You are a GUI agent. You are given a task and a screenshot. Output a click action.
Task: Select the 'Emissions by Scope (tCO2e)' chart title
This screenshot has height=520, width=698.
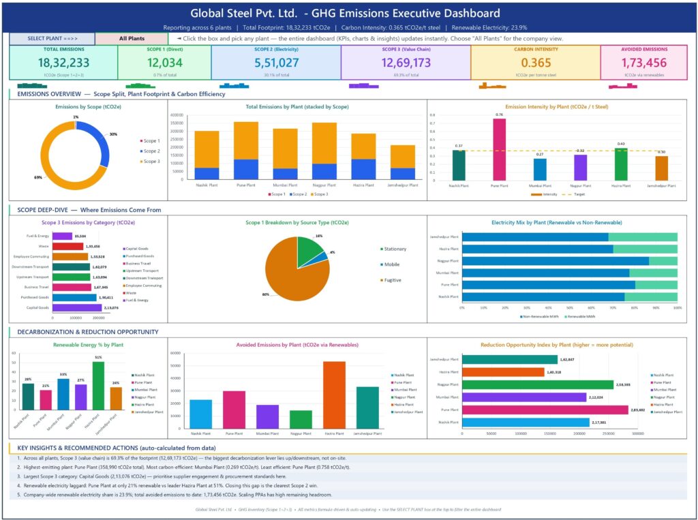(88, 107)
